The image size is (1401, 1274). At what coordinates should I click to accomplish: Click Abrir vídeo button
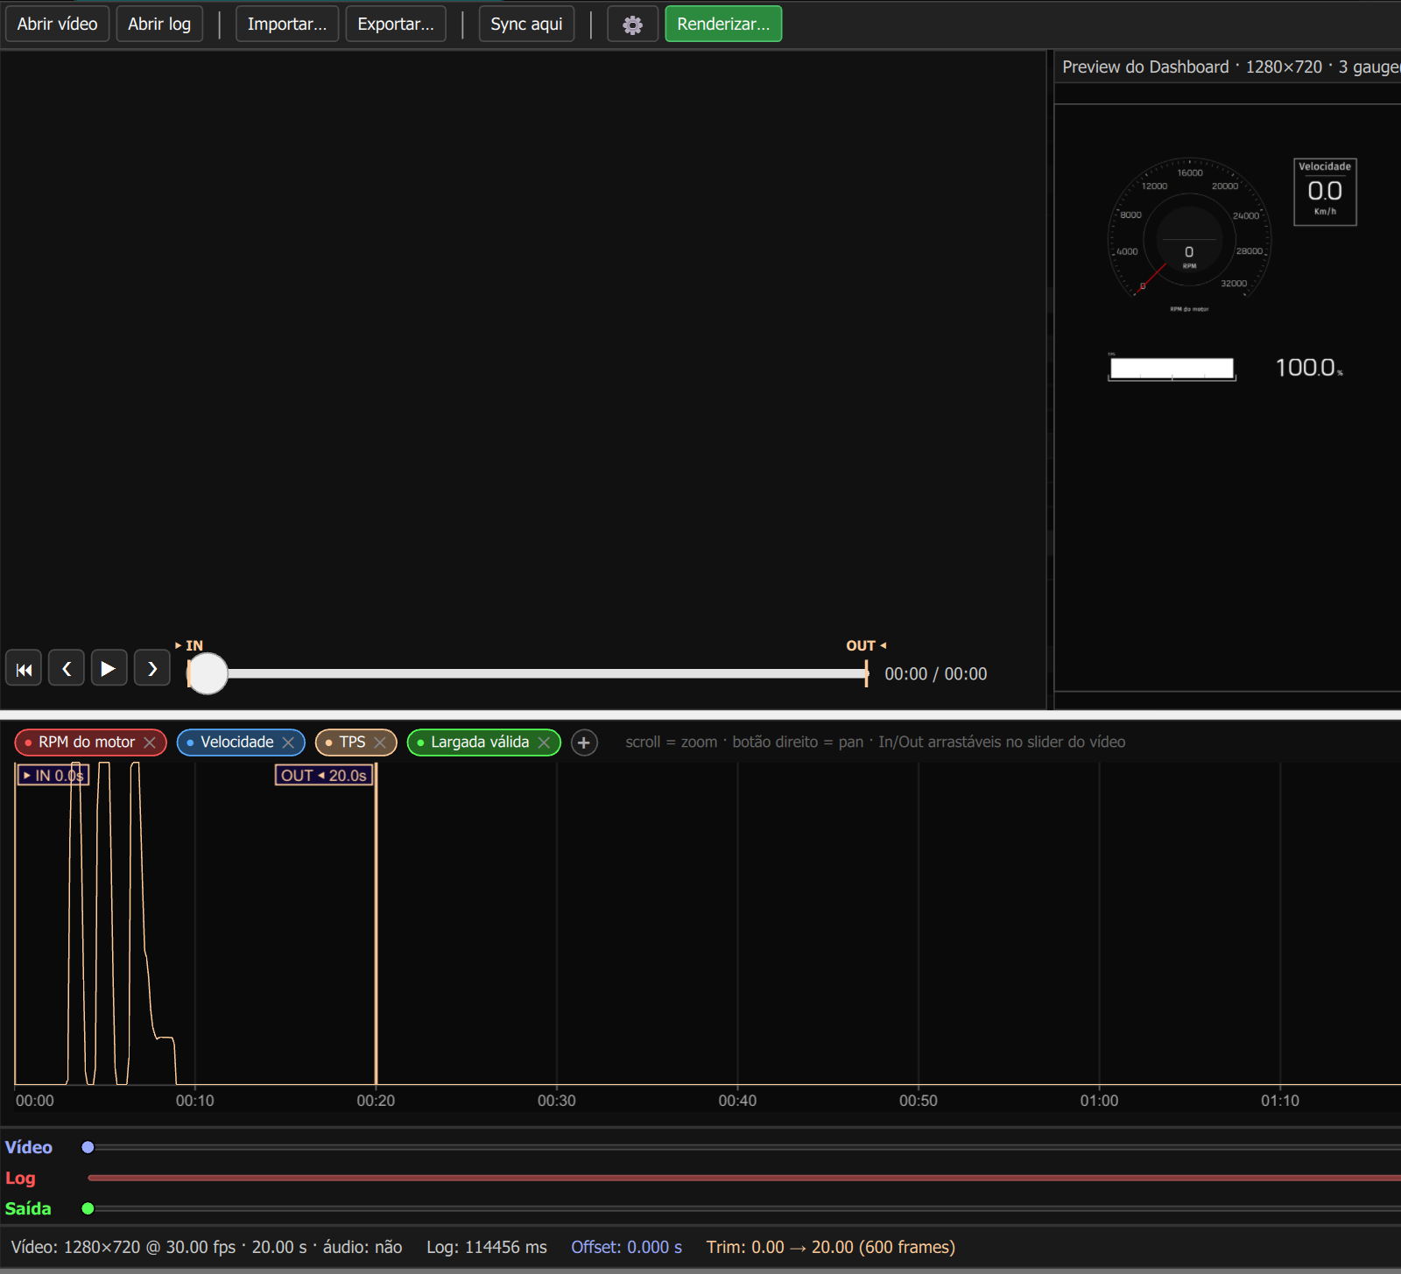[x=58, y=25]
